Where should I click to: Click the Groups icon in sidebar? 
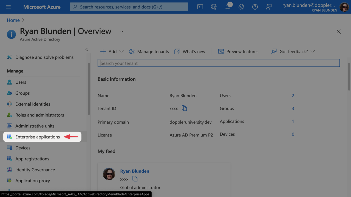point(9,93)
